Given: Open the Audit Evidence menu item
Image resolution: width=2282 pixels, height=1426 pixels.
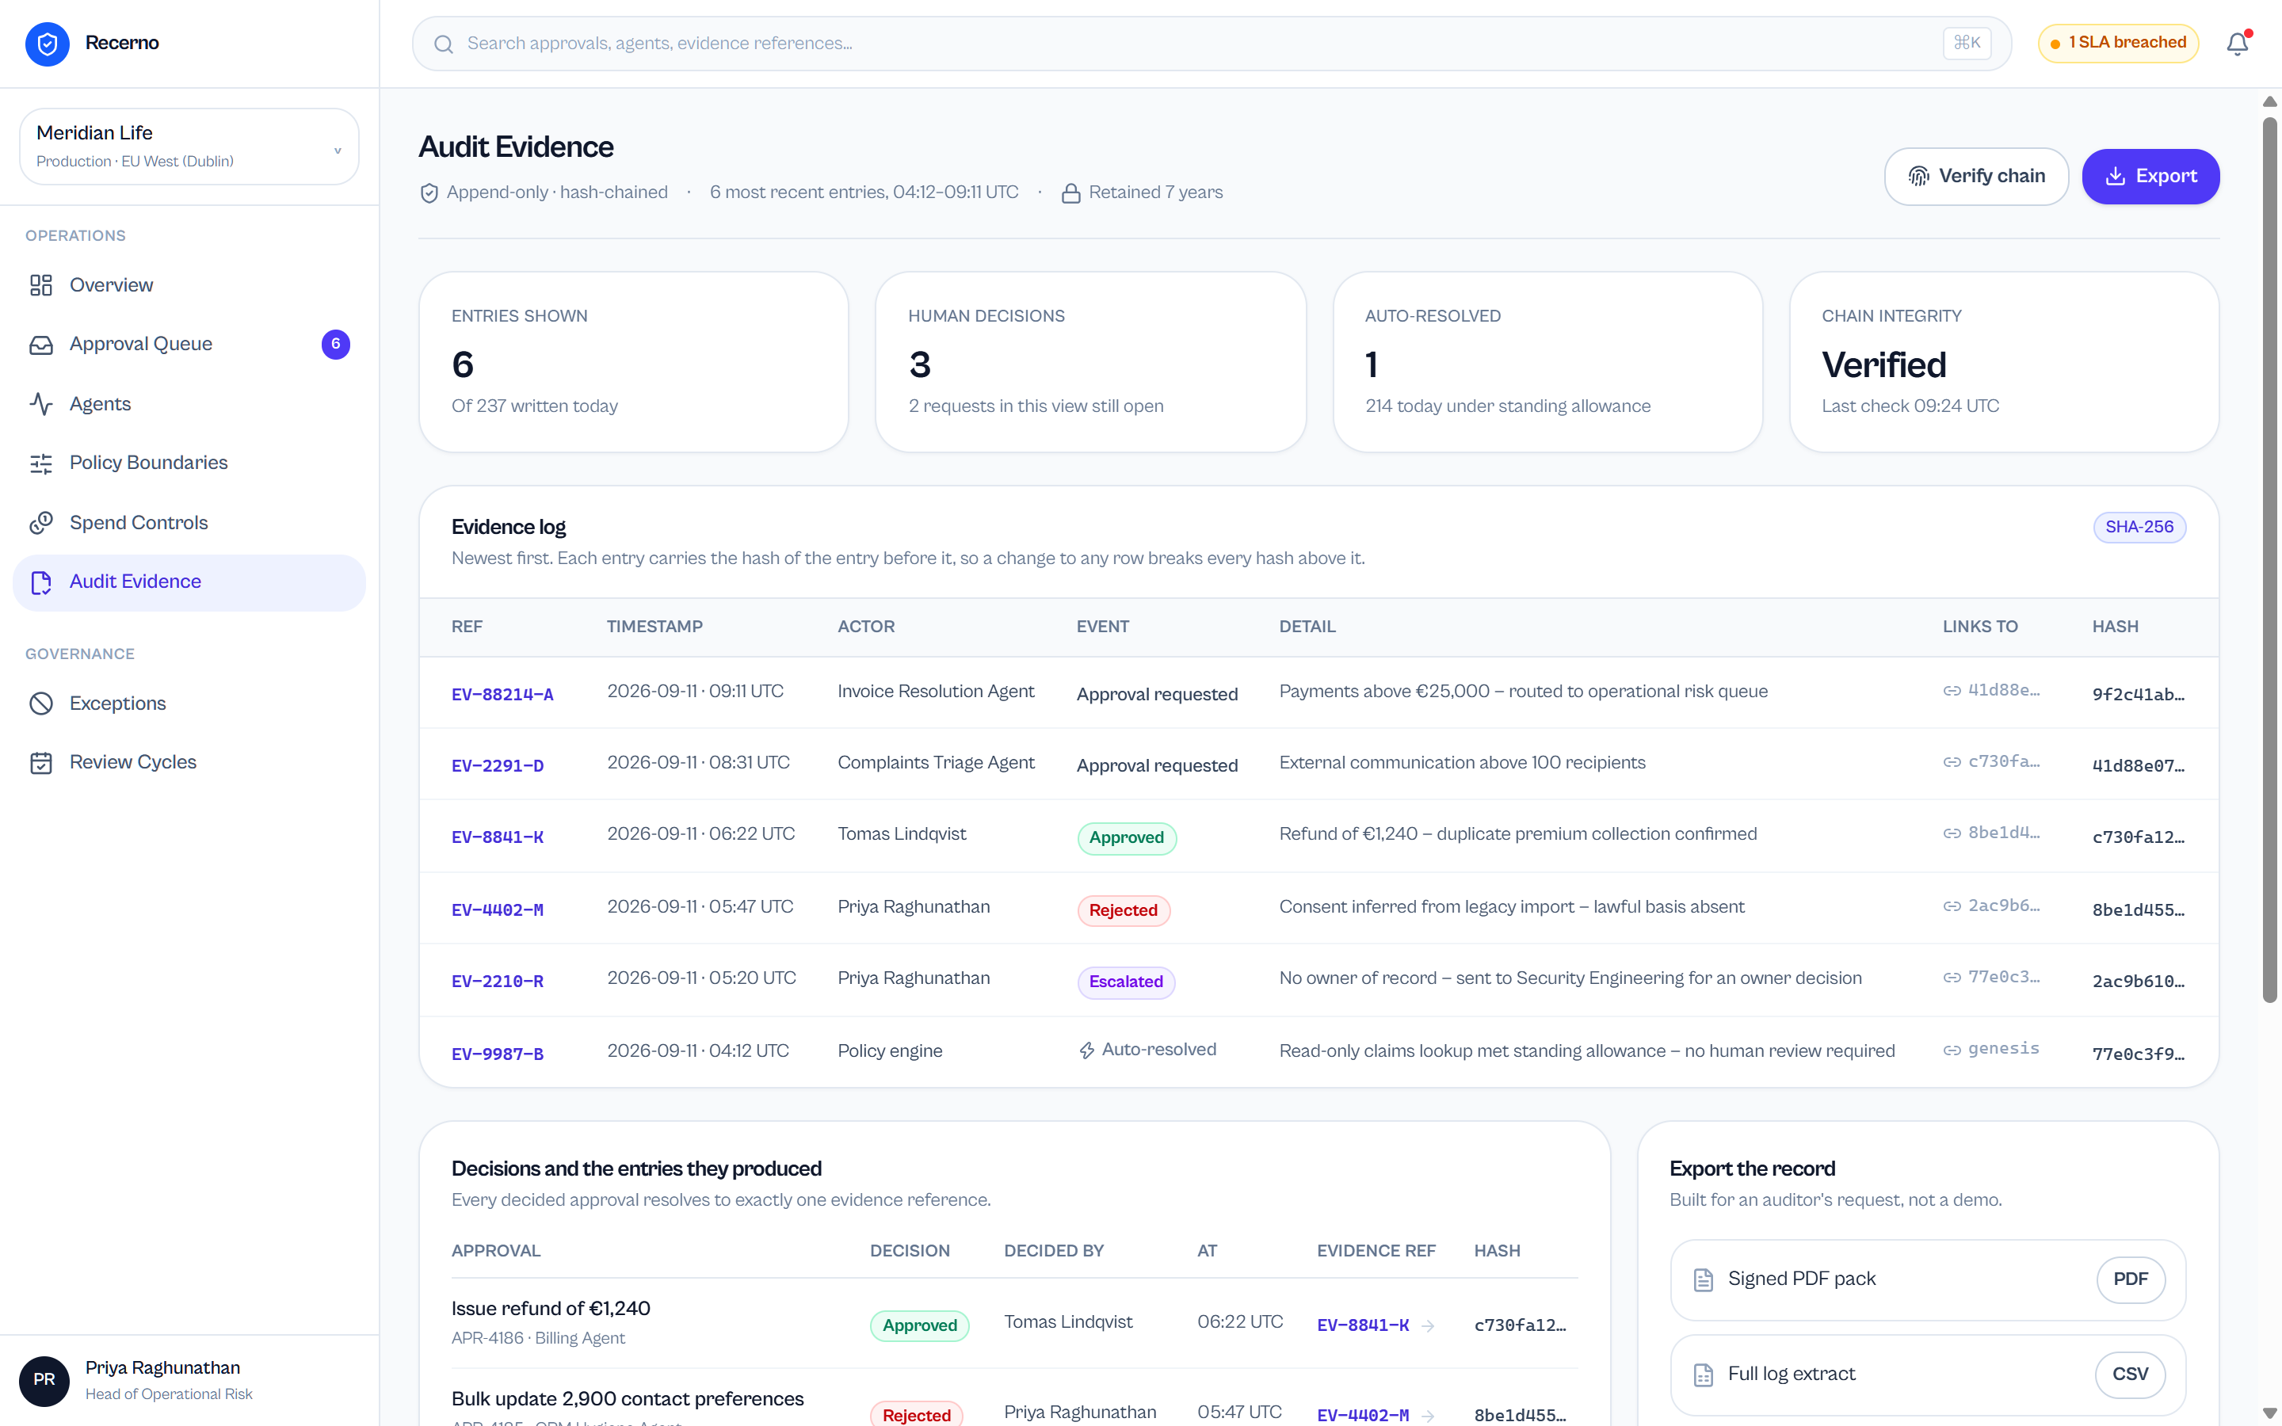Looking at the screenshot, I should [189, 583].
